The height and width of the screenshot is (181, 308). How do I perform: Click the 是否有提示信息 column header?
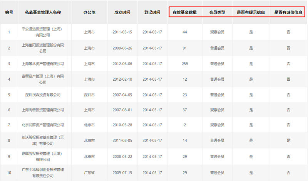pos(251,12)
